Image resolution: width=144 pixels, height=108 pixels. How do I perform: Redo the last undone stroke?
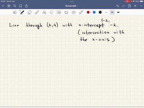124,6
